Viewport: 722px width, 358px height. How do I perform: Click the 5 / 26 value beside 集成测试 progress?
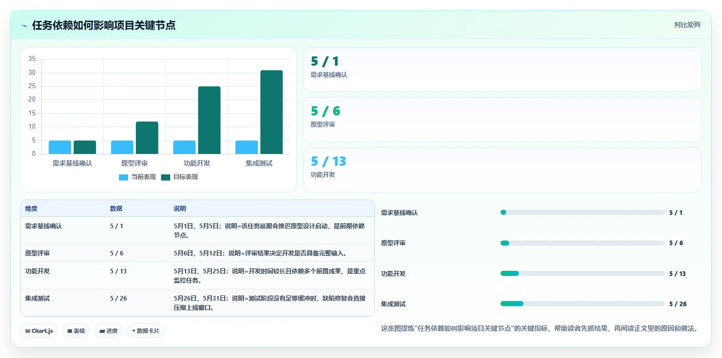tap(678, 304)
